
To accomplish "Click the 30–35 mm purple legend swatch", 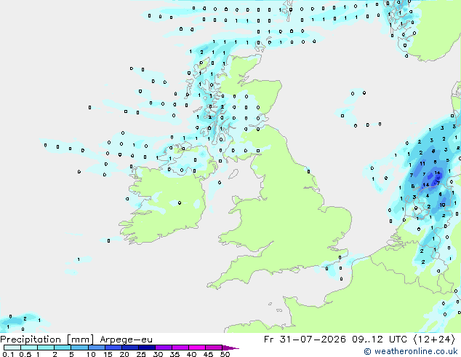I will point(163,348).
